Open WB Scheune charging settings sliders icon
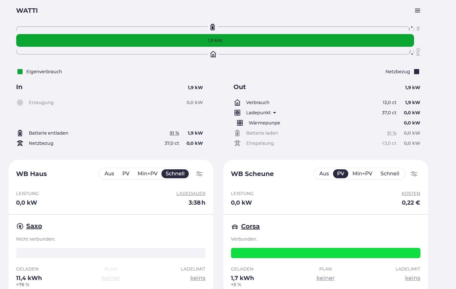Screen dimensions: 456x289 (414, 174)
